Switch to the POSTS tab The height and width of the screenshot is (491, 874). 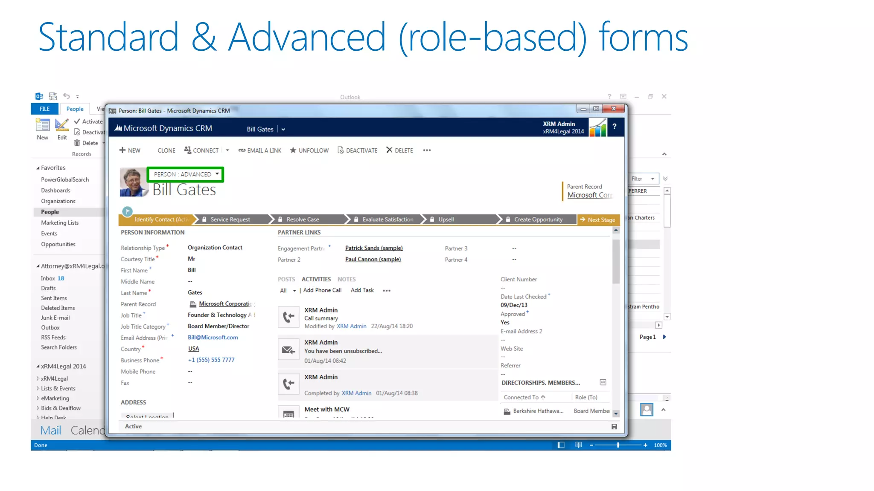[286, 279]
